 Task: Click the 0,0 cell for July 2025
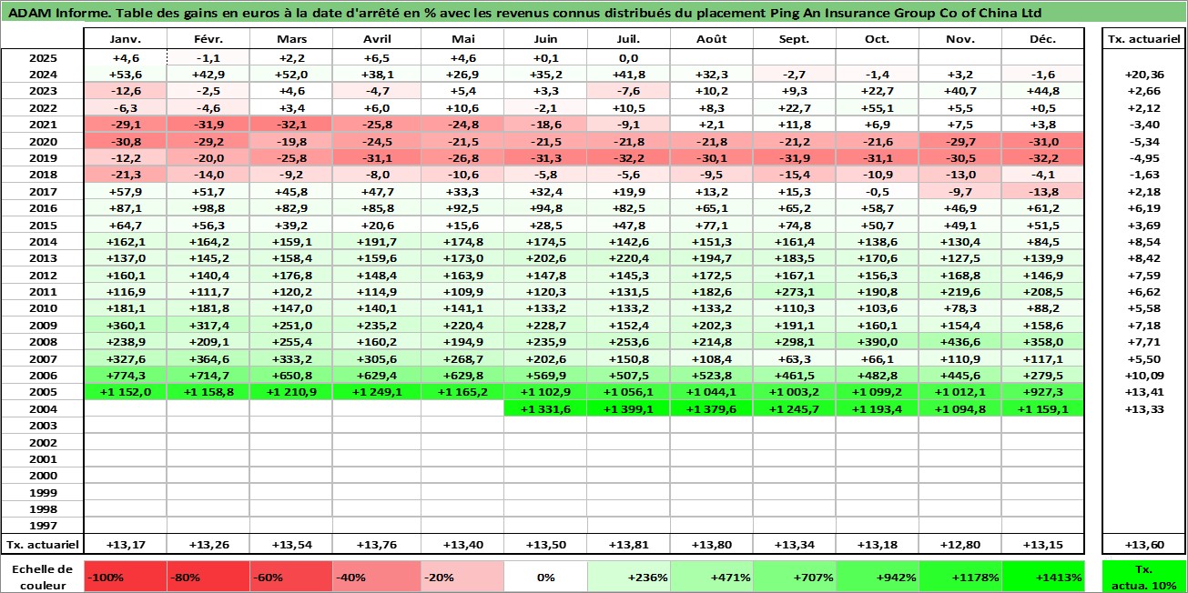[x=628, y=58]
